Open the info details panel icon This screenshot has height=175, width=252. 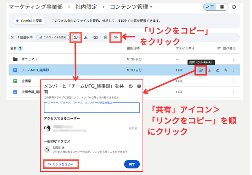pos(234,7)
